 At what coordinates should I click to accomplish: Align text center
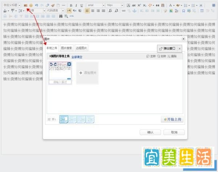pyautogui.click(x=93, y=11)
